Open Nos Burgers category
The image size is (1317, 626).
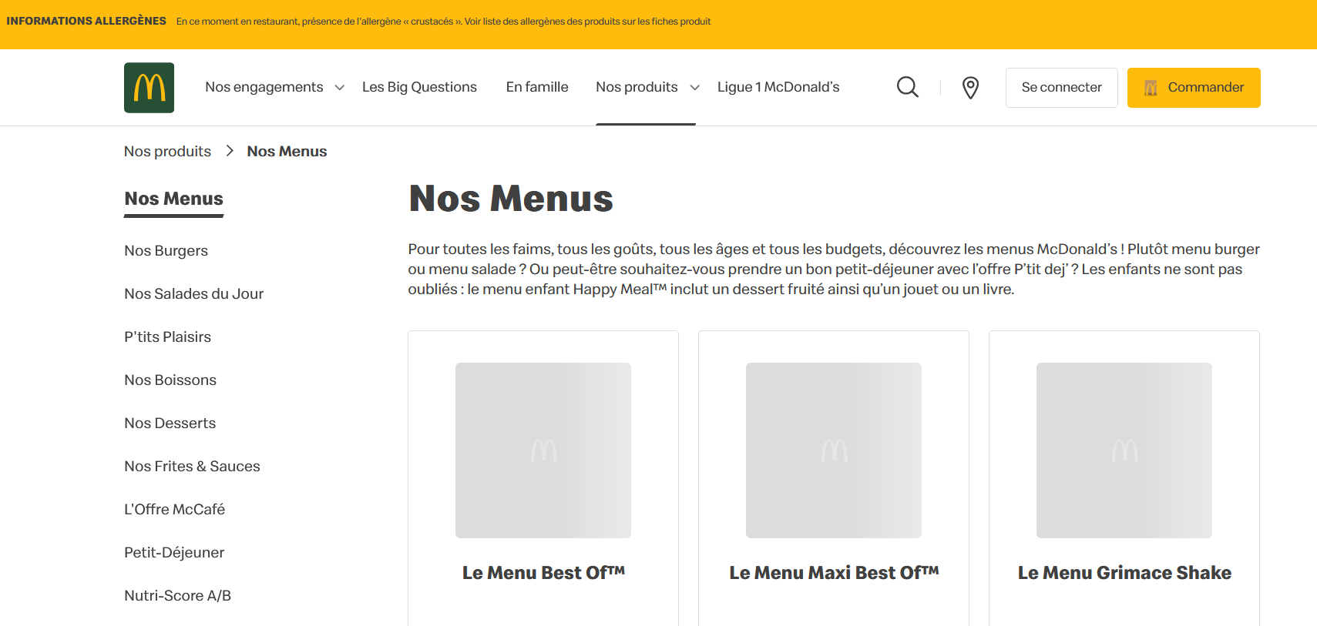(x=166, y=251)
